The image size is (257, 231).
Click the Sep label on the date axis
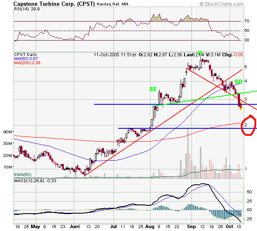(192, 226)
